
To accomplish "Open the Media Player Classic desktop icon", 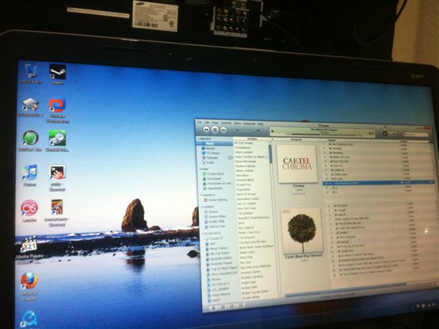I will (x=29, y=251).
